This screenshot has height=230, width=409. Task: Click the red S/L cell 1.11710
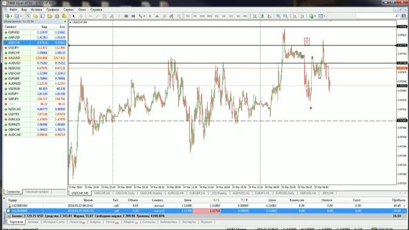pyautogui.click(x=207, y=211)
